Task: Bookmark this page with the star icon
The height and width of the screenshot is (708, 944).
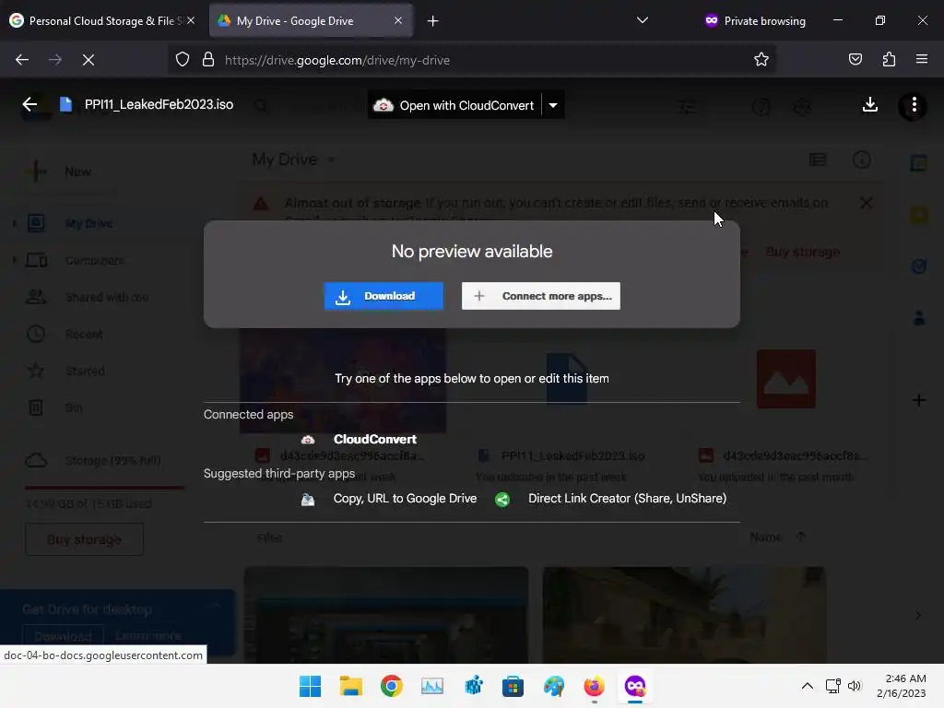Action: pos(761,60)
